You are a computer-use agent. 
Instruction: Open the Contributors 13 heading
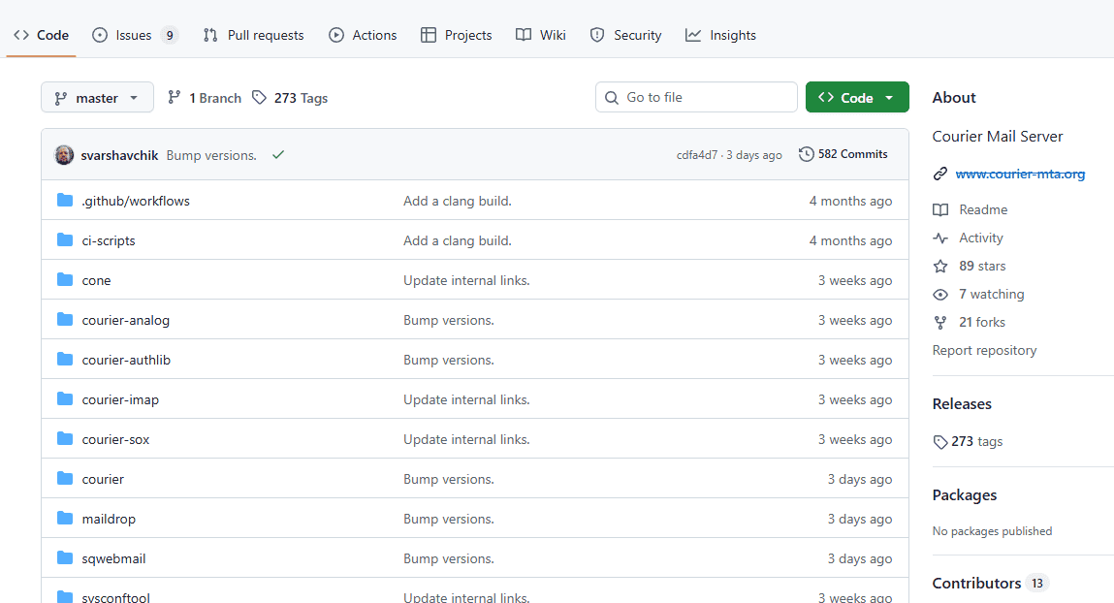[990, 583]
